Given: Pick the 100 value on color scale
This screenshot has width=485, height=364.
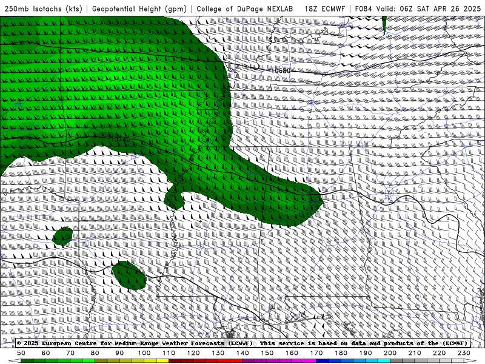Looking at the screenshot, I should 144,353.
